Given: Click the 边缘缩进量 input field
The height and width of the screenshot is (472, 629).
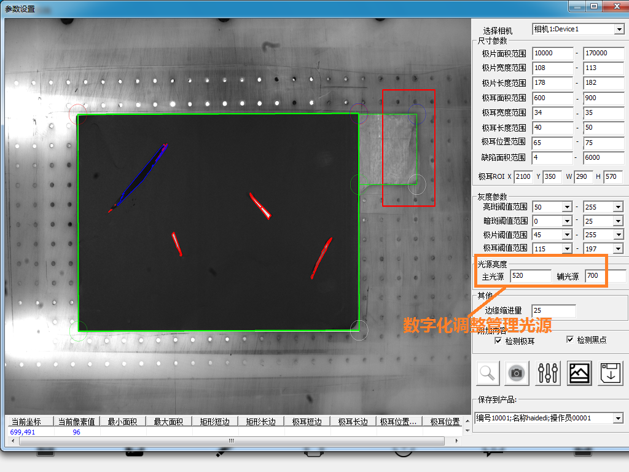Looking at the screenshot, I should [553, 310].
